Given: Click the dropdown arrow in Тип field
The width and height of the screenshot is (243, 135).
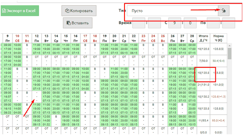Looking at the screenshot, I should pos(215,11).
